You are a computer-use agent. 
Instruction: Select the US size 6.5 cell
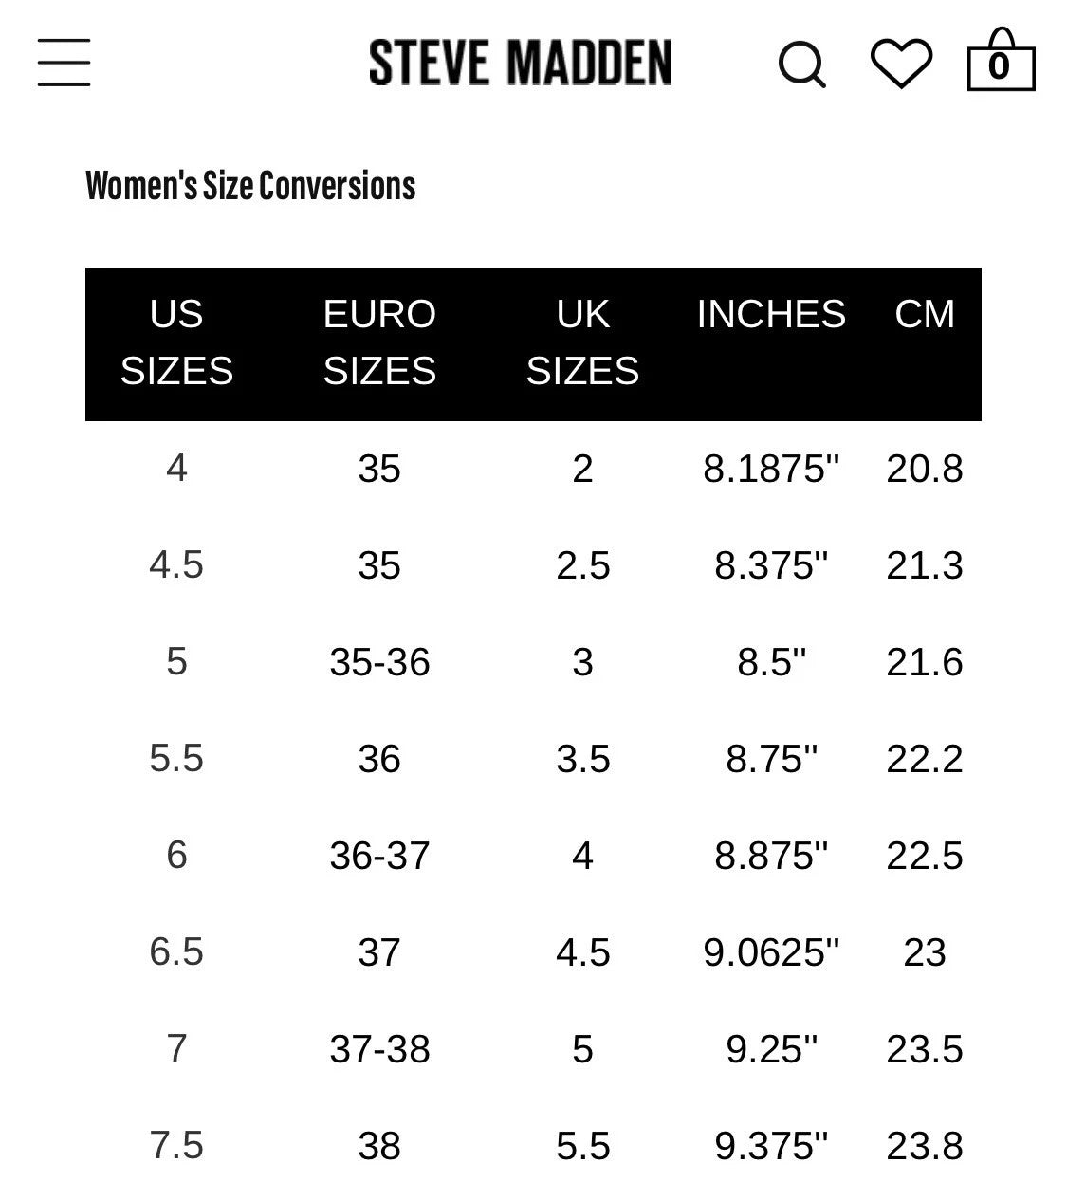coord(176,951)
